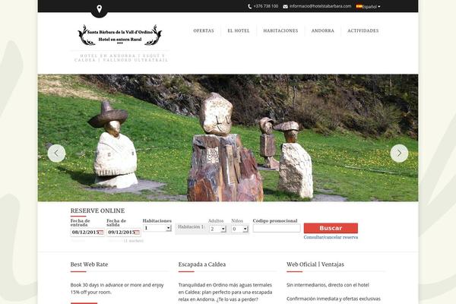Click the Hotel en Andorra tagline text

pos(122,58)
